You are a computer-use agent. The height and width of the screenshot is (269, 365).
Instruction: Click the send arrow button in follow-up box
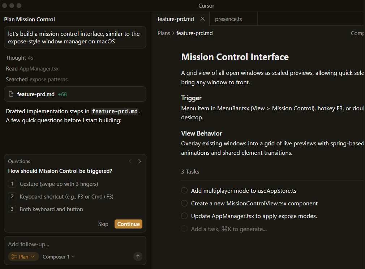[138, 257]
